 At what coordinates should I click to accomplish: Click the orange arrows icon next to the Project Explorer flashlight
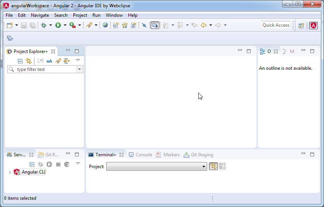[67, 61]
